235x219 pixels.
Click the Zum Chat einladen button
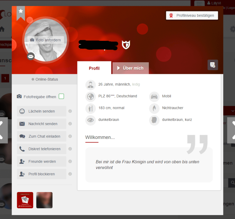(42, 136)
